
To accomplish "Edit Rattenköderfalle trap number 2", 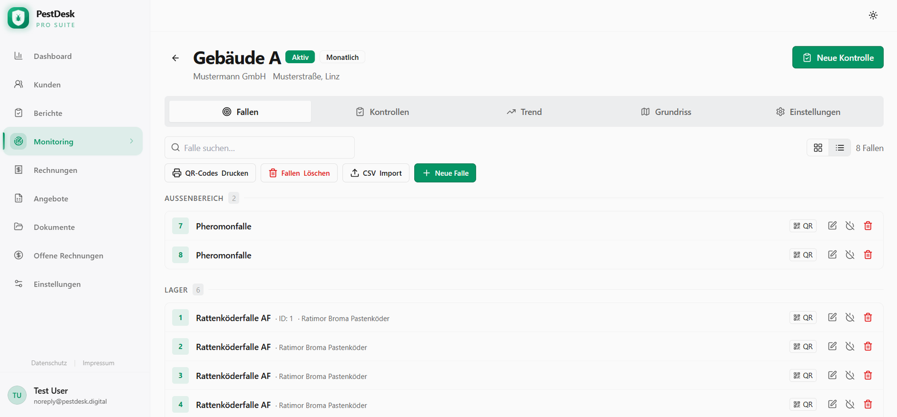I will (833, 346).
